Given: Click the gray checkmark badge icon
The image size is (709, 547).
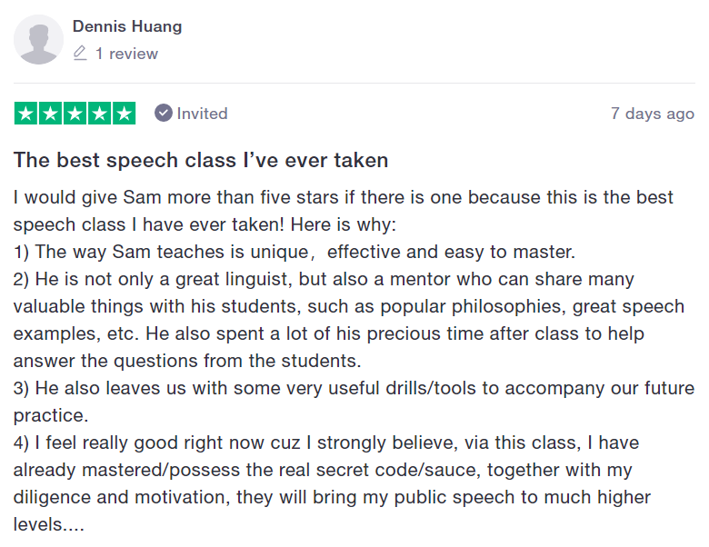Looking at the screenshot, I should click(x=164, y=113).
